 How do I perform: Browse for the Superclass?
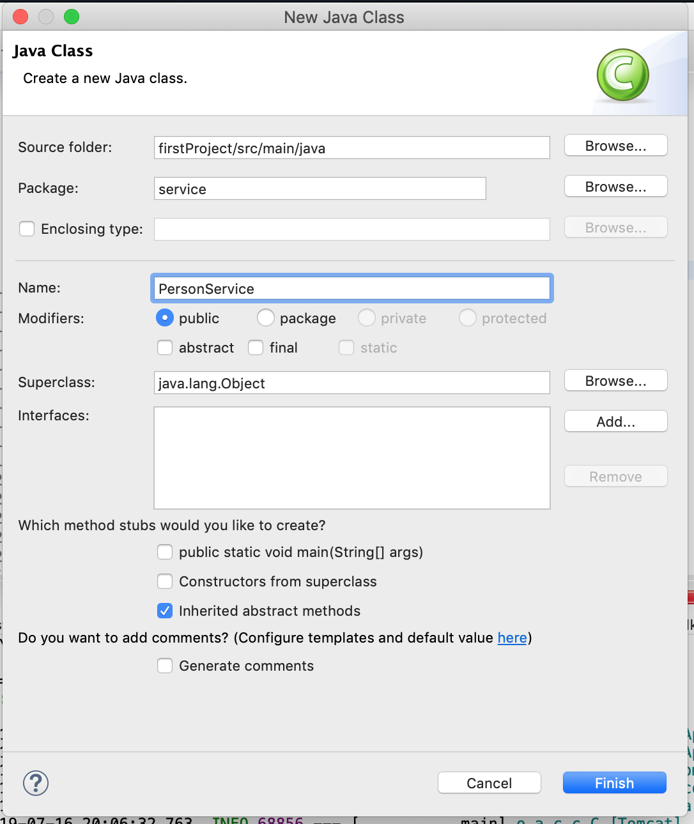pos(616,381)
